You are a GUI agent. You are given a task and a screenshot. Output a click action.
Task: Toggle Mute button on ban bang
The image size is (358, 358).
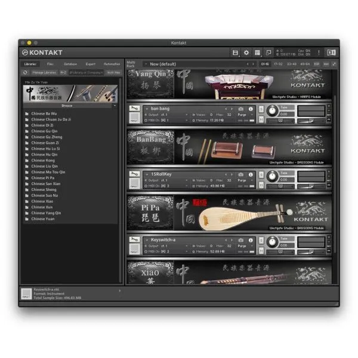(x=262, y=119)
